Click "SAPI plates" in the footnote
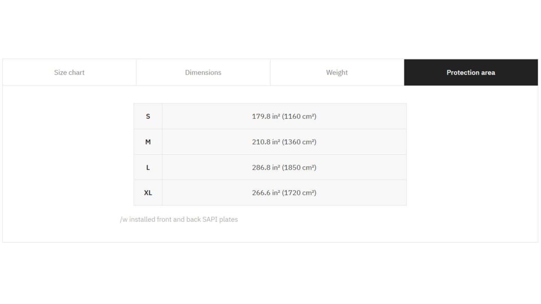This screenshot has height=304, width=541. pyautogui.click(x=220, y=219)
